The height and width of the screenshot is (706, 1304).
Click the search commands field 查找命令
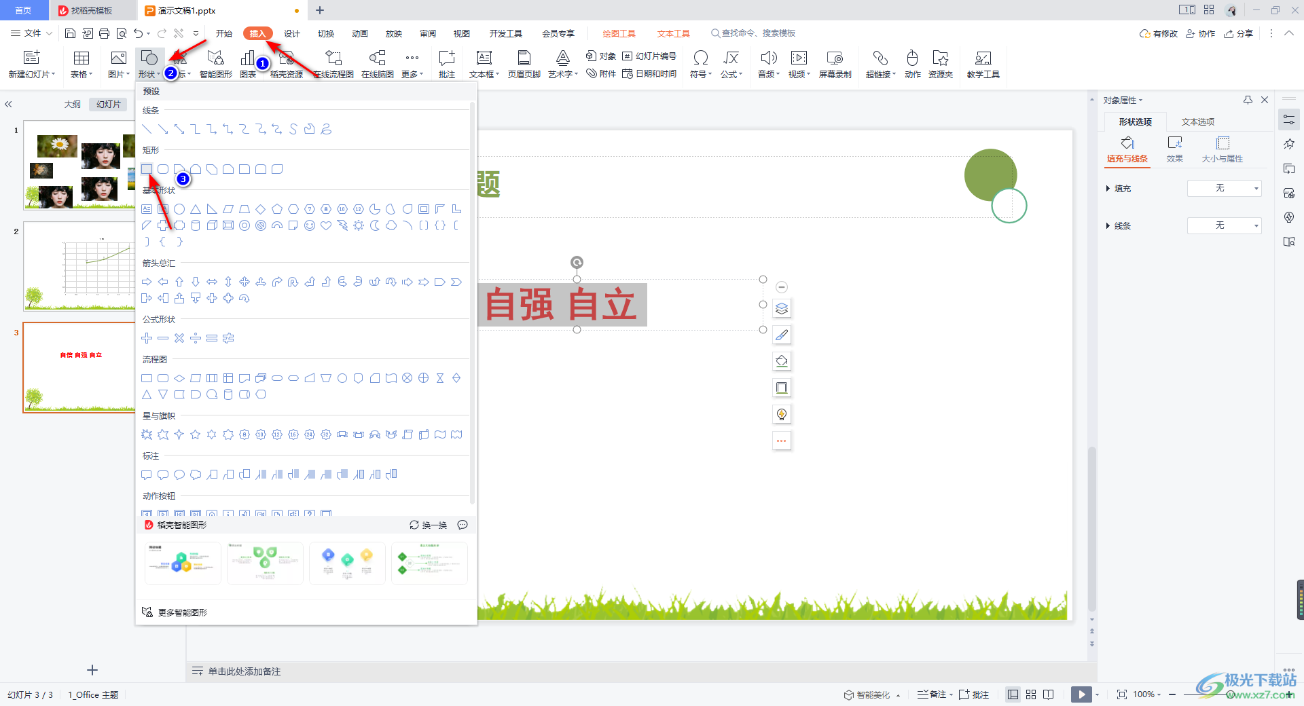pos(753,33)
